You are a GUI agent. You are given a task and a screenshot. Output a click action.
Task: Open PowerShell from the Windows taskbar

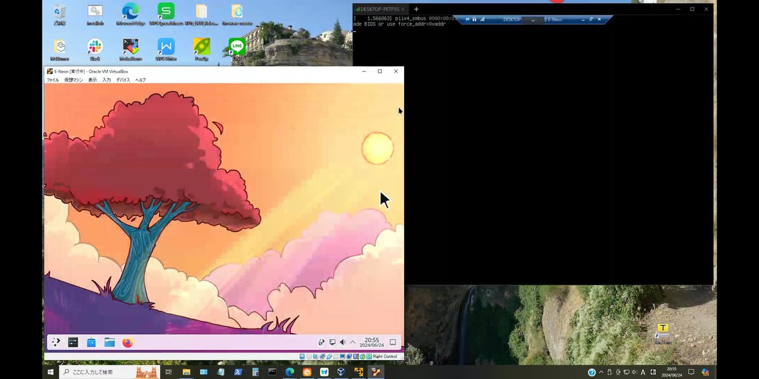238,372
